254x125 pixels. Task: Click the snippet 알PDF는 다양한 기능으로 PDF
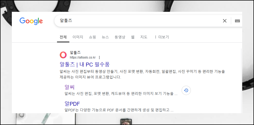pos(119,110)
